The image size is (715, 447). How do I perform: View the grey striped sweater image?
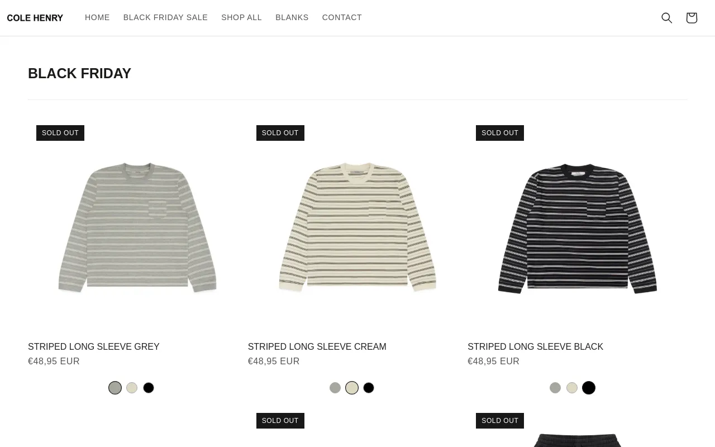137,227
